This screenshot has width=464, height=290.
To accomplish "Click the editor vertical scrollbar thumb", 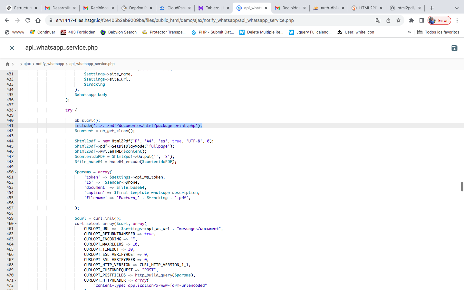I will click(462, 186).
